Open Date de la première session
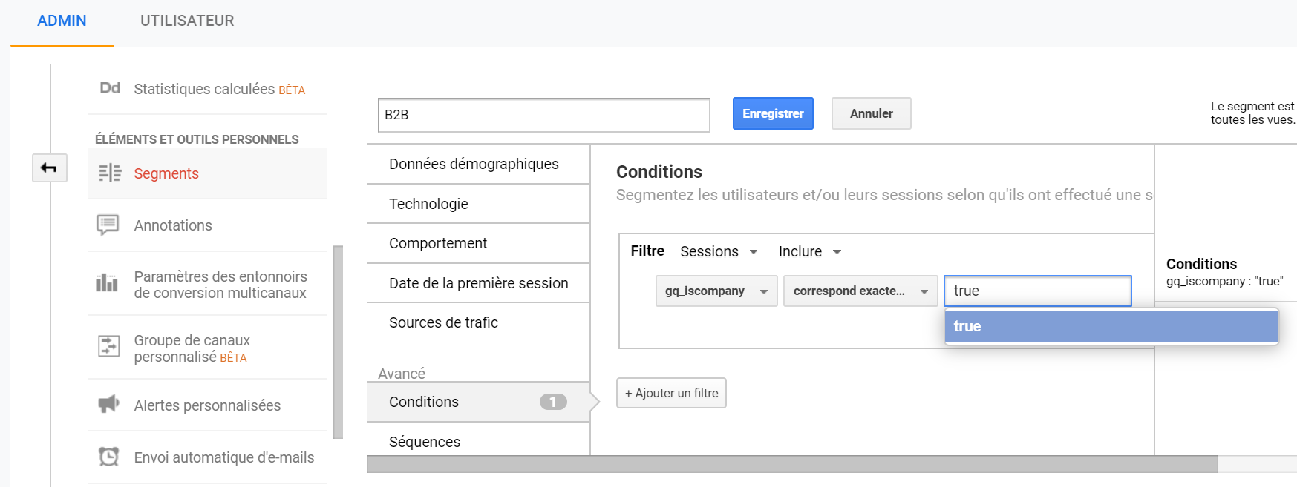 coord(478,283)
